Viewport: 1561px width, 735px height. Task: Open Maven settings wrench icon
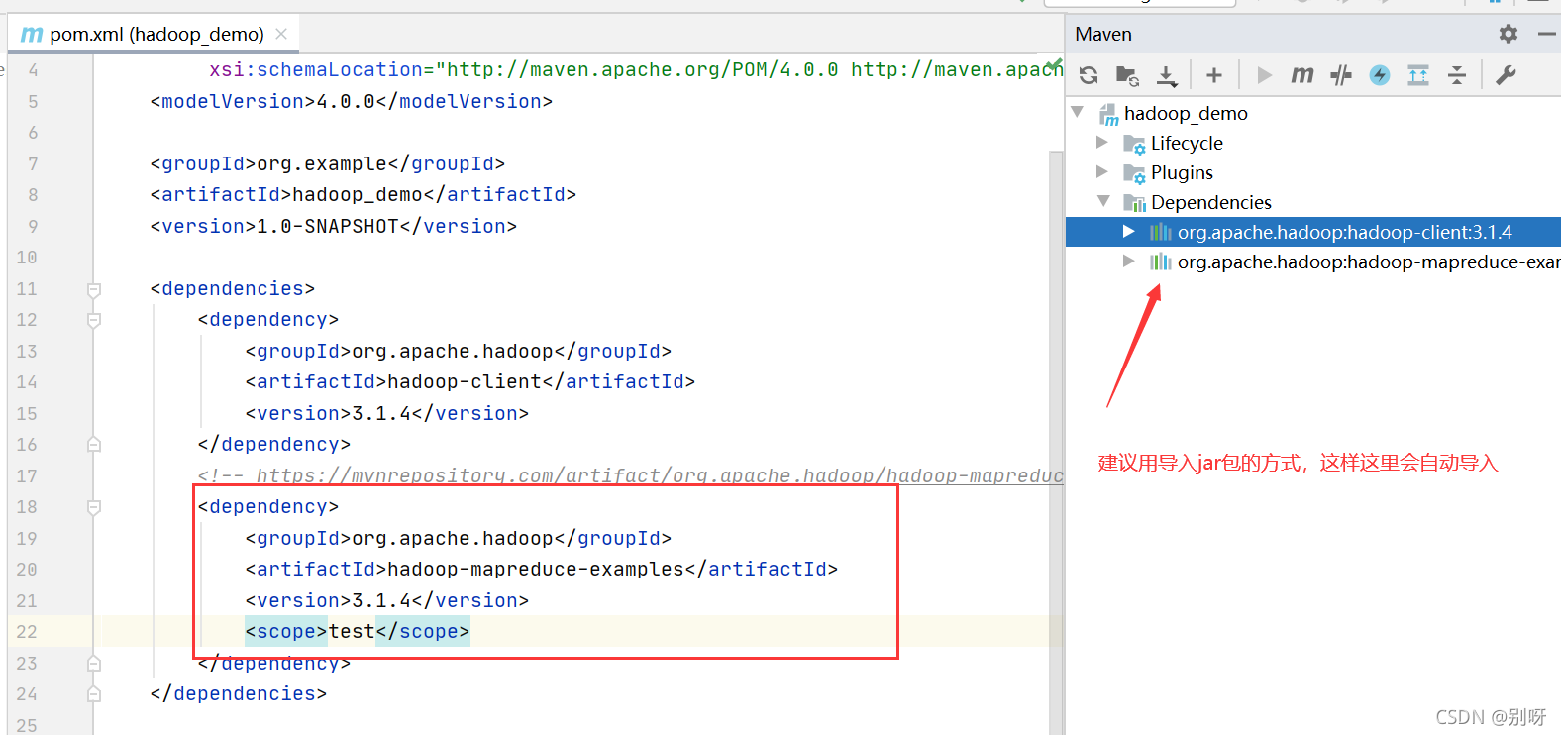coord(1506,75)
